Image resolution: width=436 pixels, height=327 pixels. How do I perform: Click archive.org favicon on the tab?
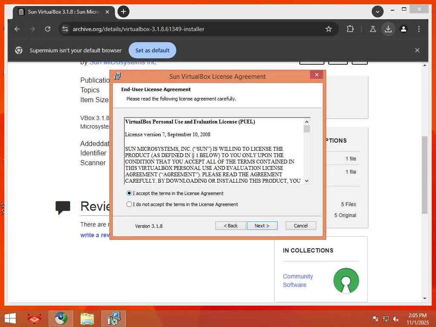click(x=21, y=12)
